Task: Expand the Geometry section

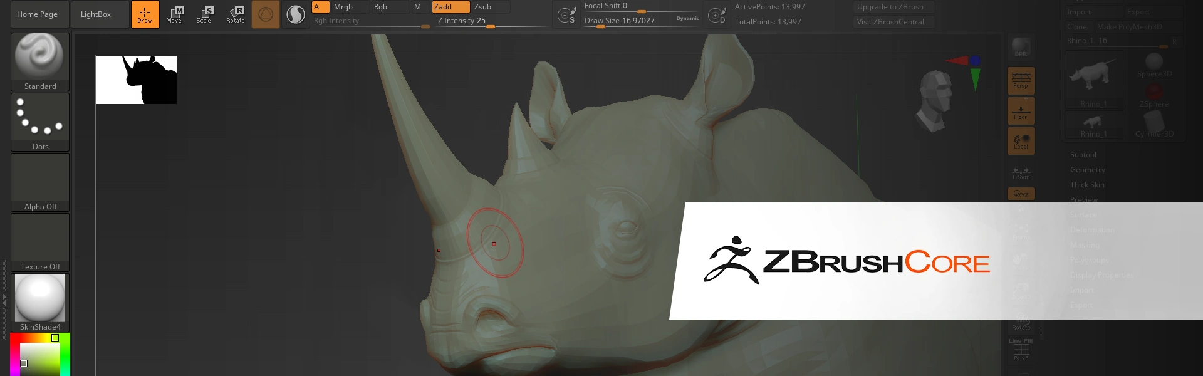Action: tap(1087, 170)
